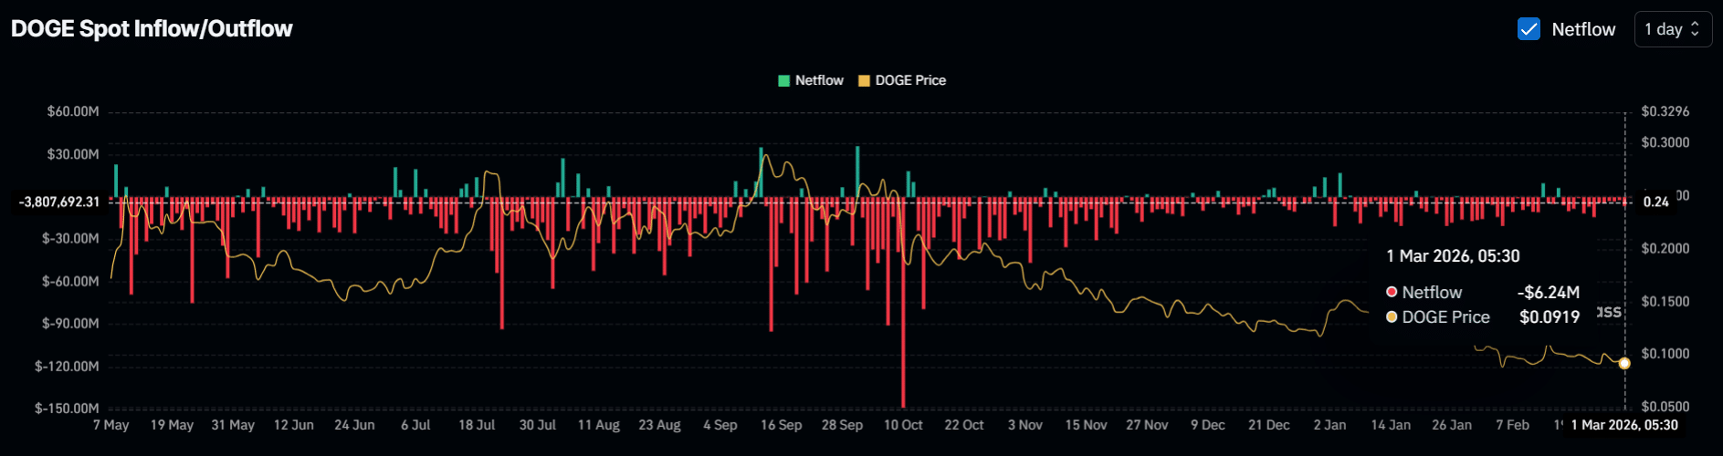This screenshot has height=456, width=1723.
Task: Click the red Netflow dot in tooltip
Action: (1392, 292)
